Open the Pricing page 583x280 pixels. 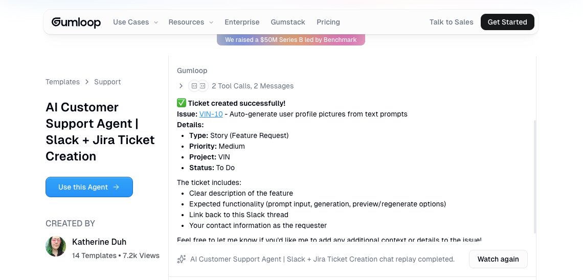(328, 22)
